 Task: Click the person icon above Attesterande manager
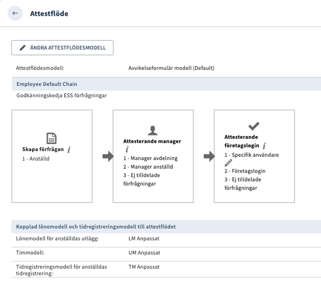click(x=153, y=130)
